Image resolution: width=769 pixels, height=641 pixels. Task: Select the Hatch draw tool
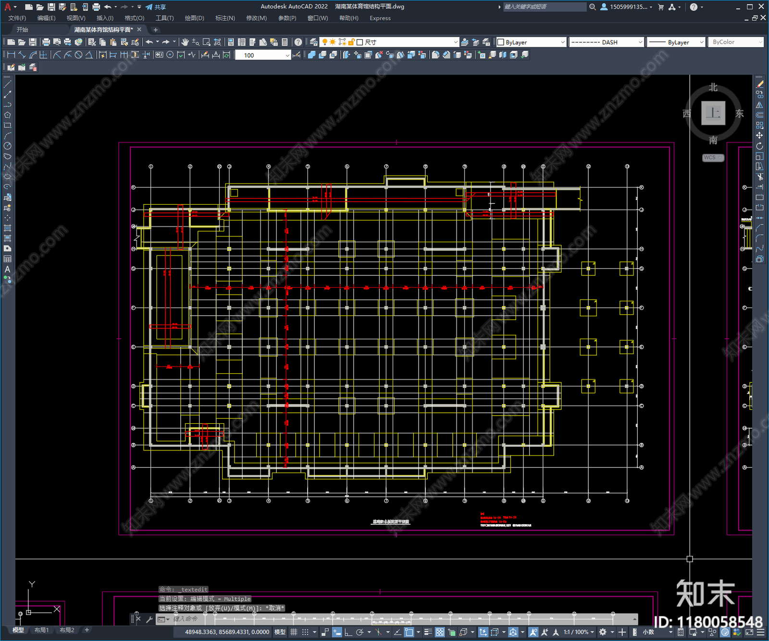click(7, 228)
